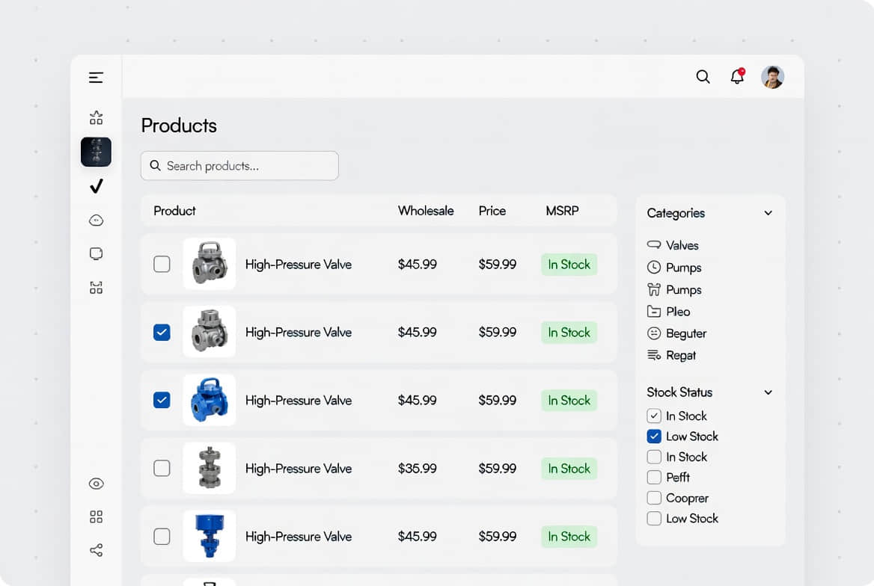Screen dimensions: 874x586
Task: Open the blue valve product thumbnail
Action: point(209,400)
